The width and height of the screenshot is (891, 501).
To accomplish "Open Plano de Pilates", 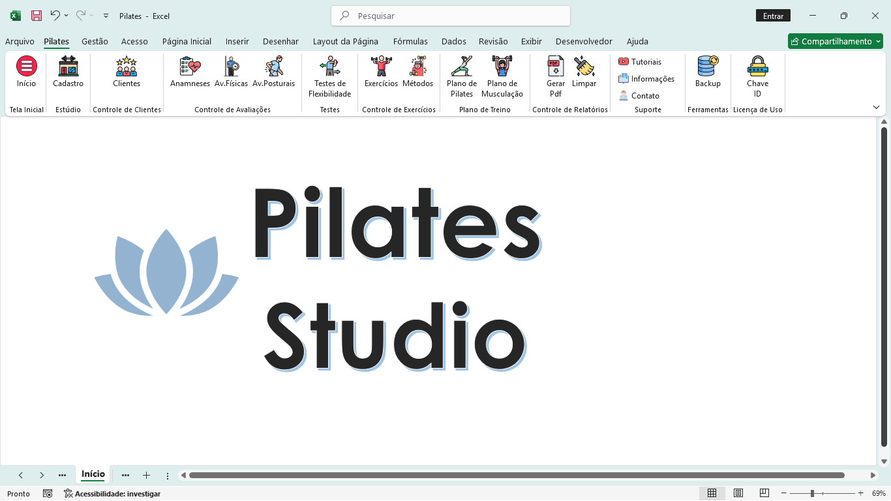I will [x=462, y=77].
